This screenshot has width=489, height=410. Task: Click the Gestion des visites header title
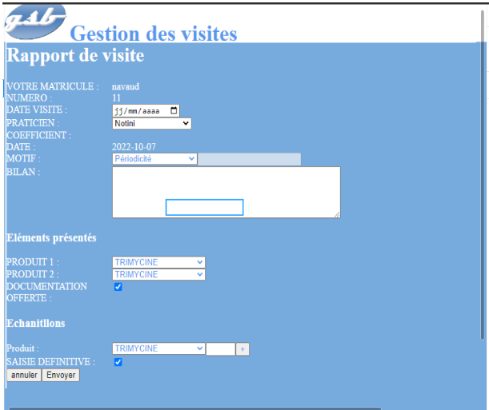tap(154, 34)
